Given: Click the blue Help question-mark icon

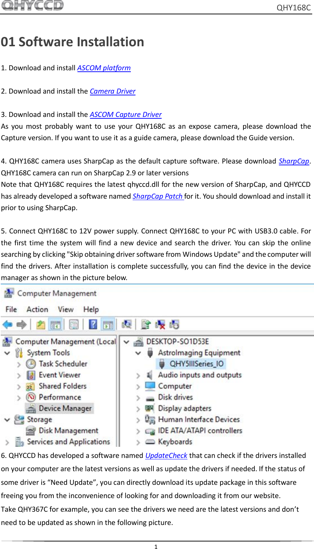Looking at the screenshot, I should [x=93, y=325].
